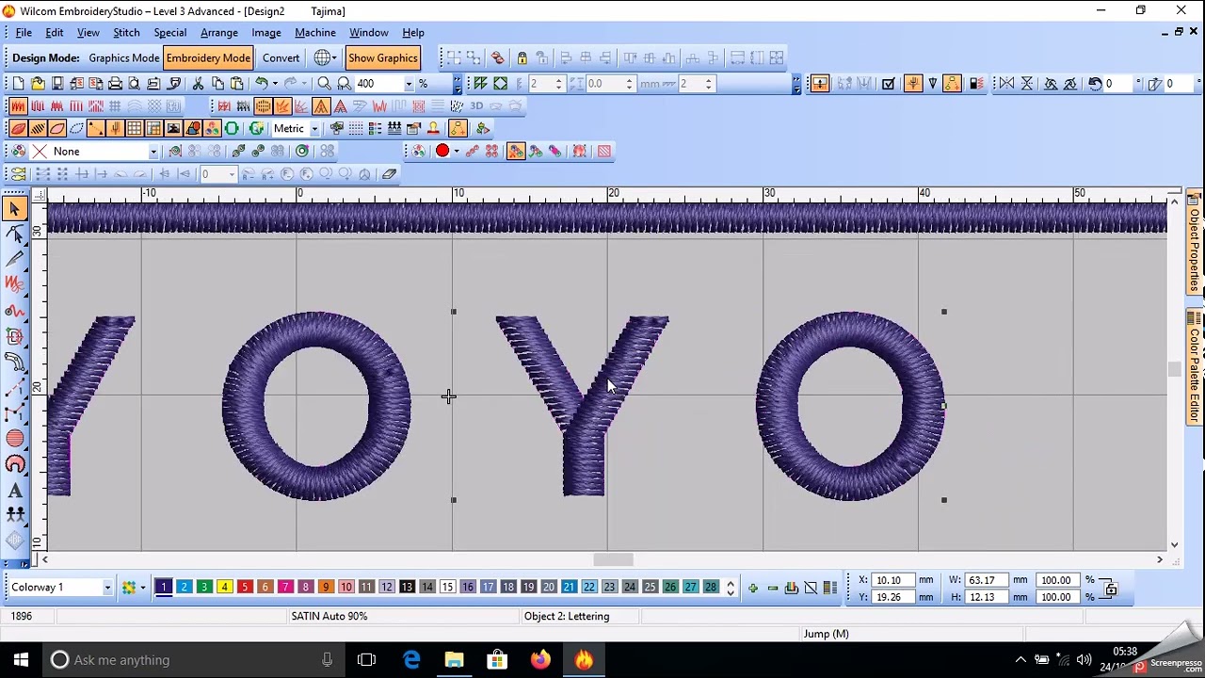The height and width of the screenshot is (678, 1205).
Task: Open the globe icon dropdown arrow
Action: coord(334,58)
